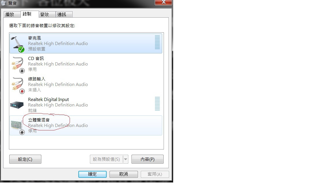Click the 麥克風 microphone device icon

click(x=18, y=44)
